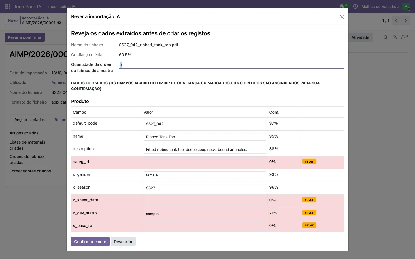Close the Rever a importação IA dialog

pos(342,17)
